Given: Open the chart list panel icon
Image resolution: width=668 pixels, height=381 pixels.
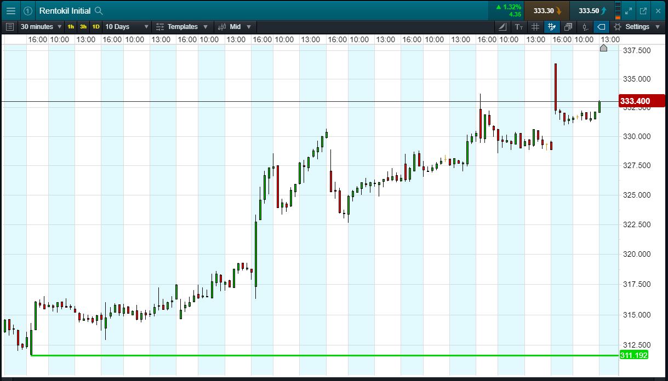Looking at the screenshot, I should pos(9,26).
